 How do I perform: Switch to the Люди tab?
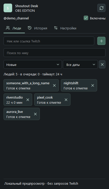[14, 28]
